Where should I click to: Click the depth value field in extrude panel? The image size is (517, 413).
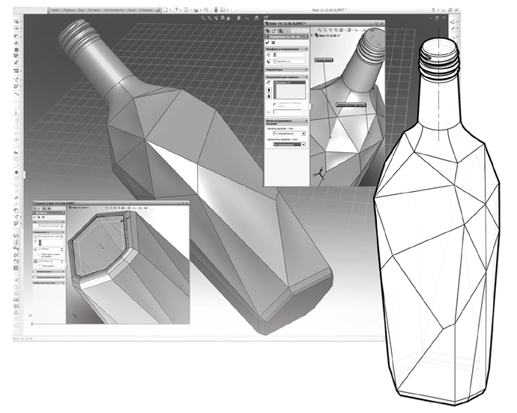coord(49,249)
